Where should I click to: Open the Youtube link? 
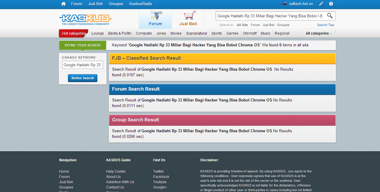pyautogui.click(x=160, y=182)
